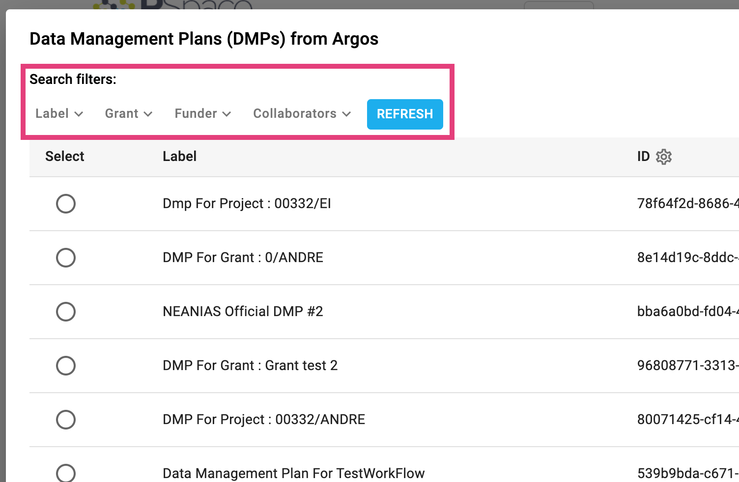Click ID value starting 96808771-3313
The image size is (739, 482).
click(688, 366)
